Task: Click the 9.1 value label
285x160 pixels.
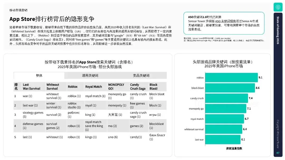Action: (260, 77)
